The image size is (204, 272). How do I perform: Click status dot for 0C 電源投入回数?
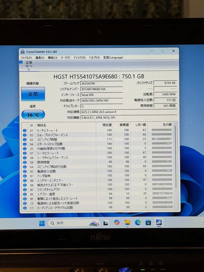(x=25, y=172)
